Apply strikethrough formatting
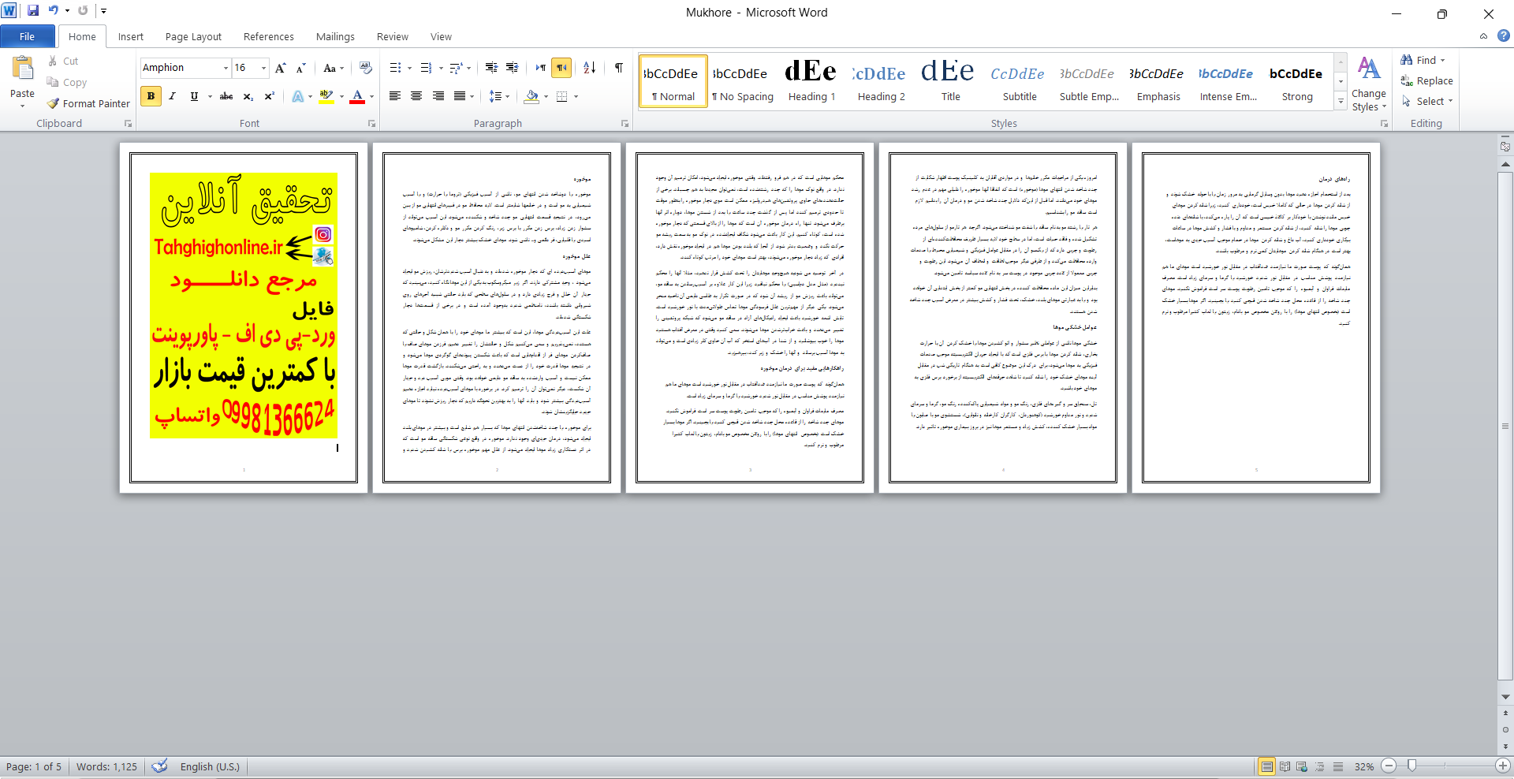The height and width of the screenshot is (779, 1514). coord(226,96)
